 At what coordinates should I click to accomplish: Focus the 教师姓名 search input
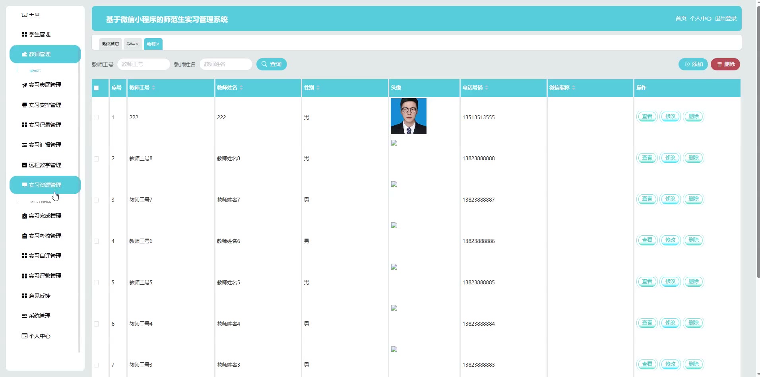coord(226,64)
